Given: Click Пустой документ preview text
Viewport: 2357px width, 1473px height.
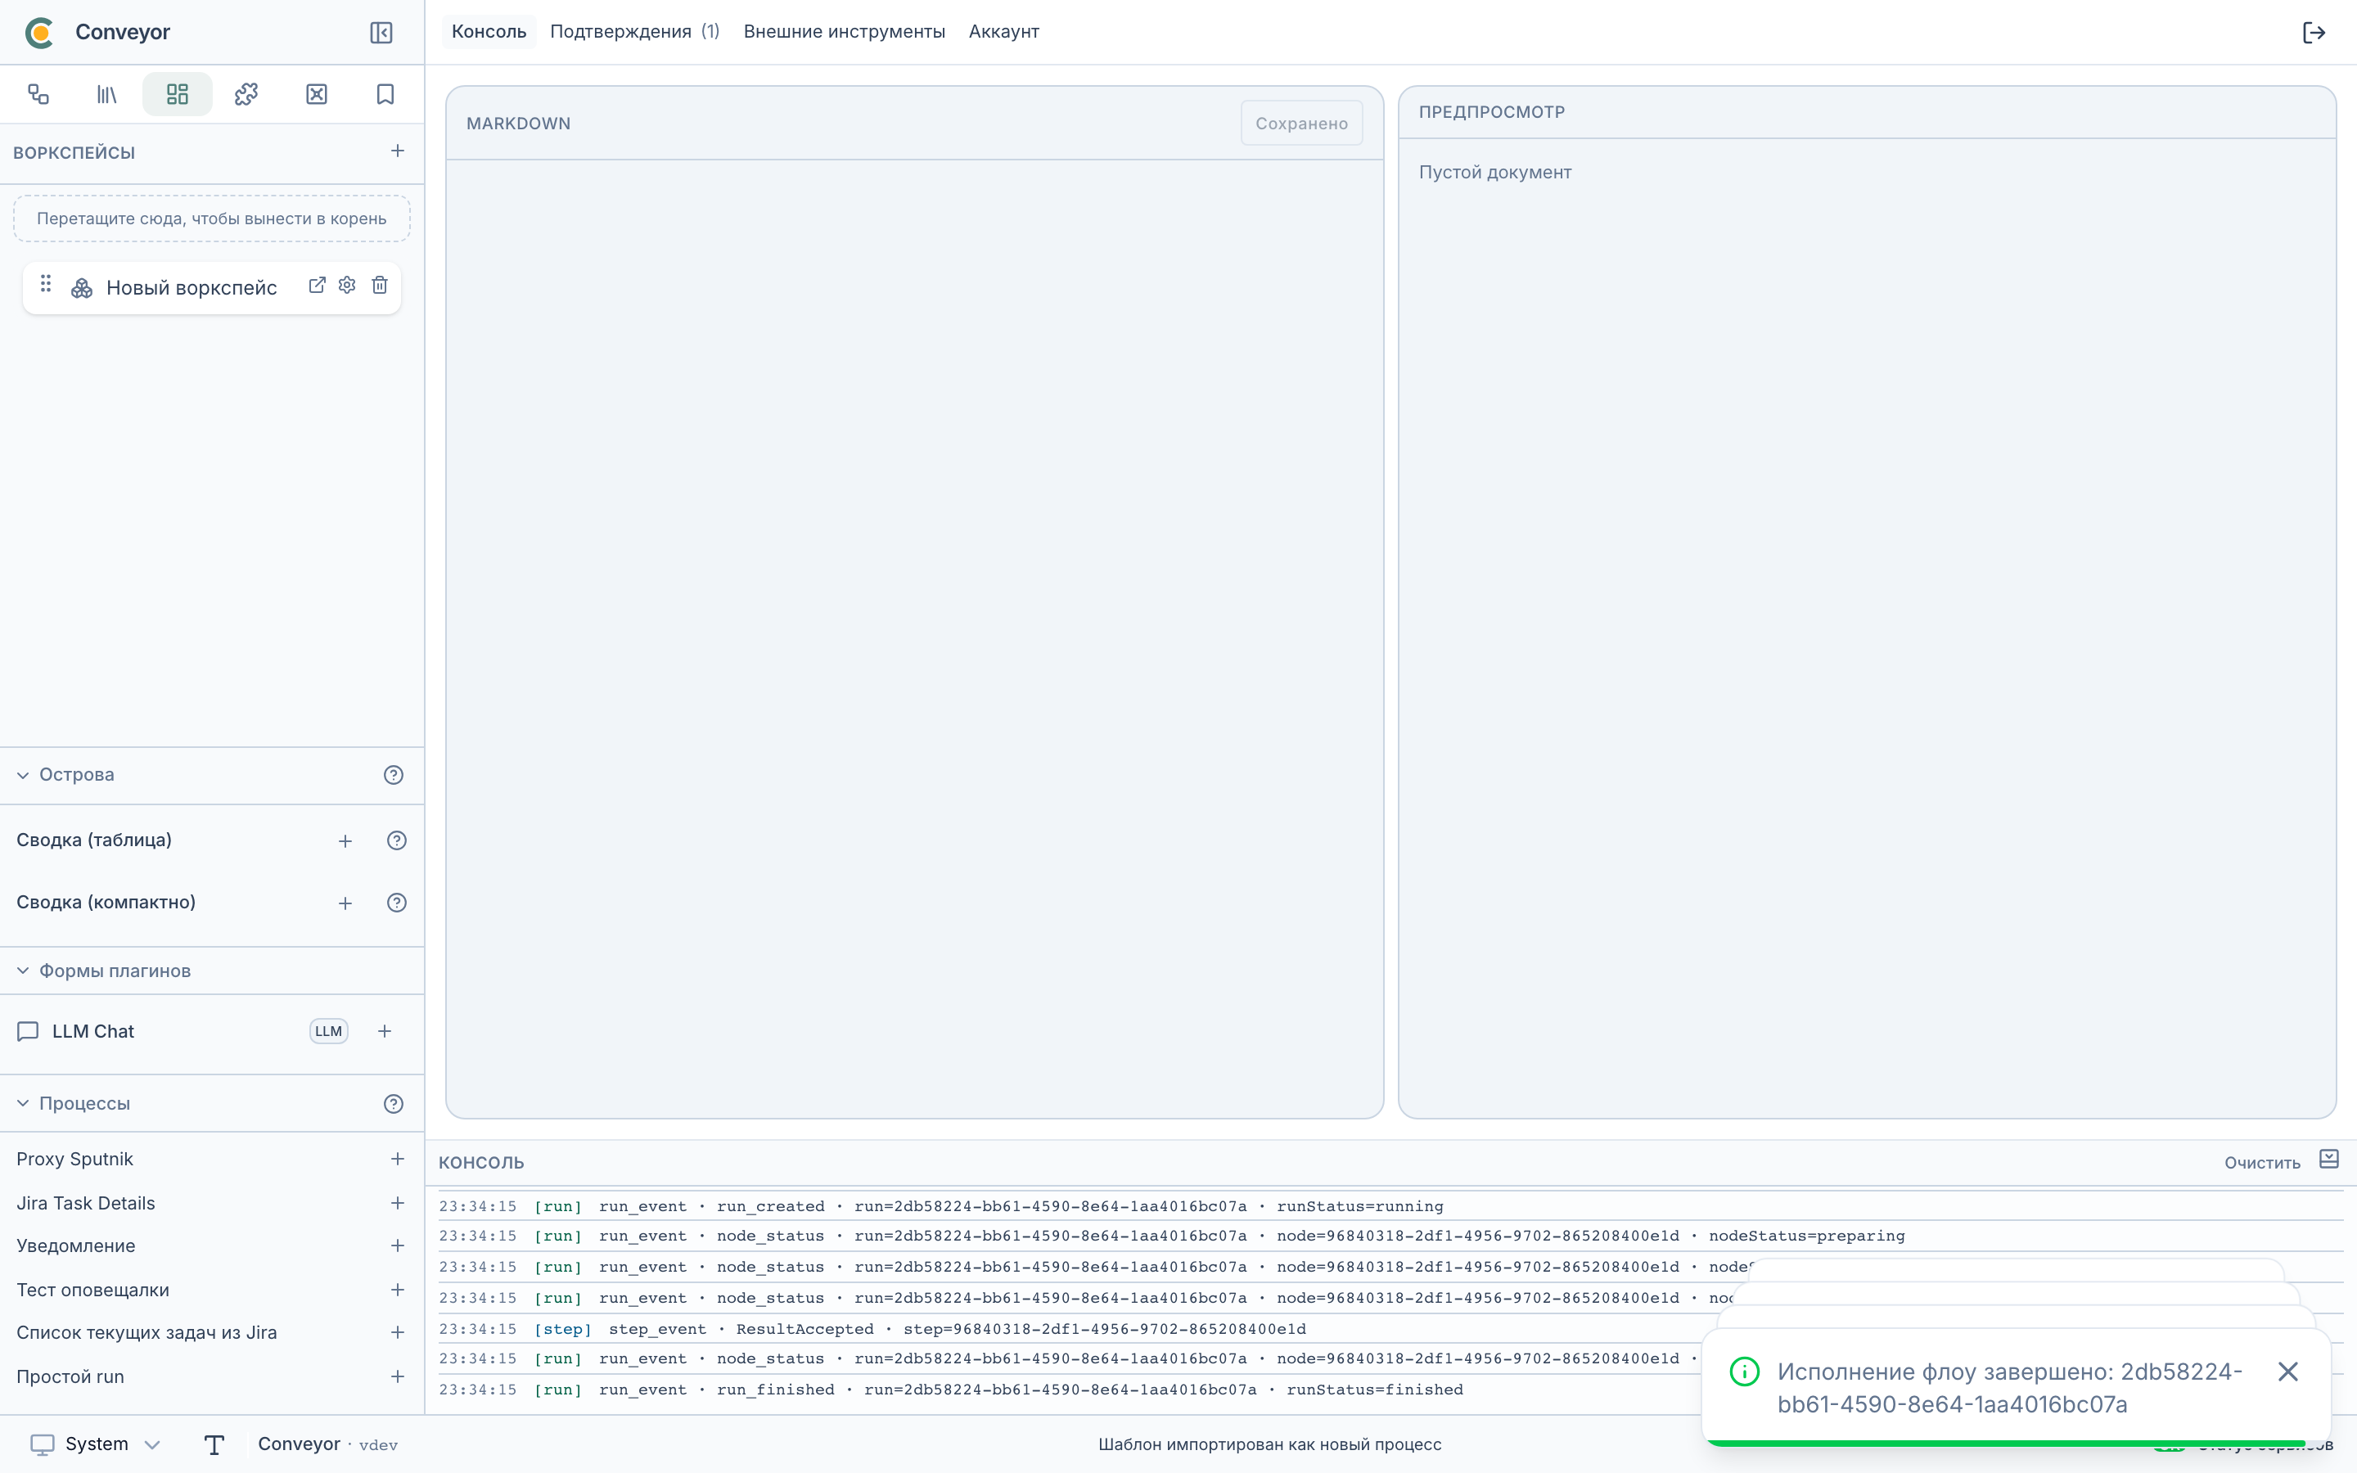Looking at the screenshot, I should click(x=1495, y=173).
